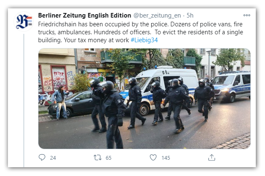Screen dimensions: 265x176
Task: Open the 5h timestamp link
Action: coord(190,15)
